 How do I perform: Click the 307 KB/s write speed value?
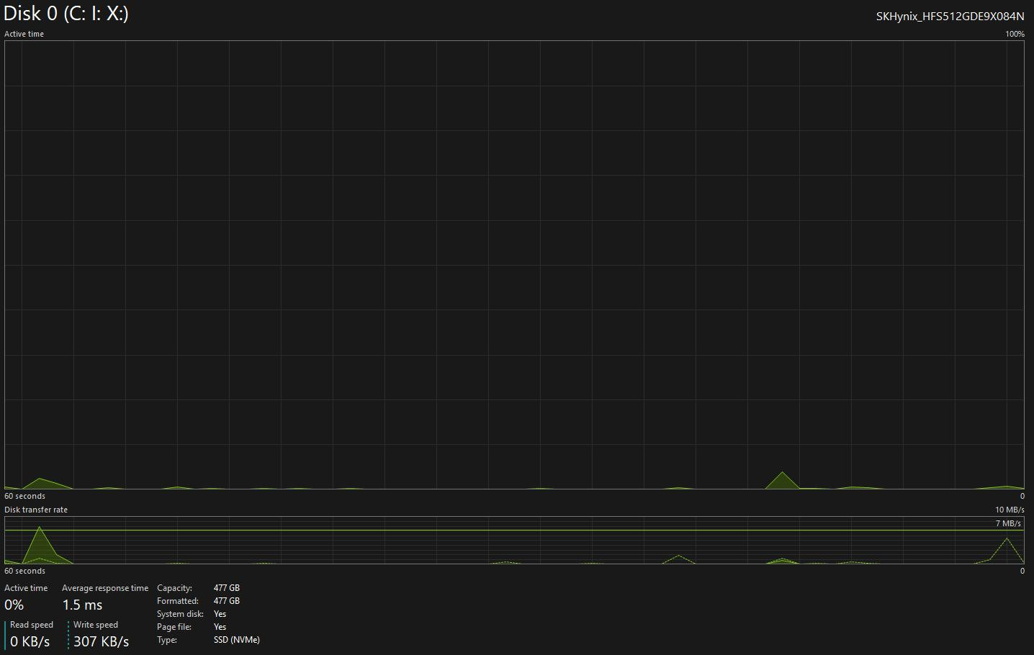point(101,641)
